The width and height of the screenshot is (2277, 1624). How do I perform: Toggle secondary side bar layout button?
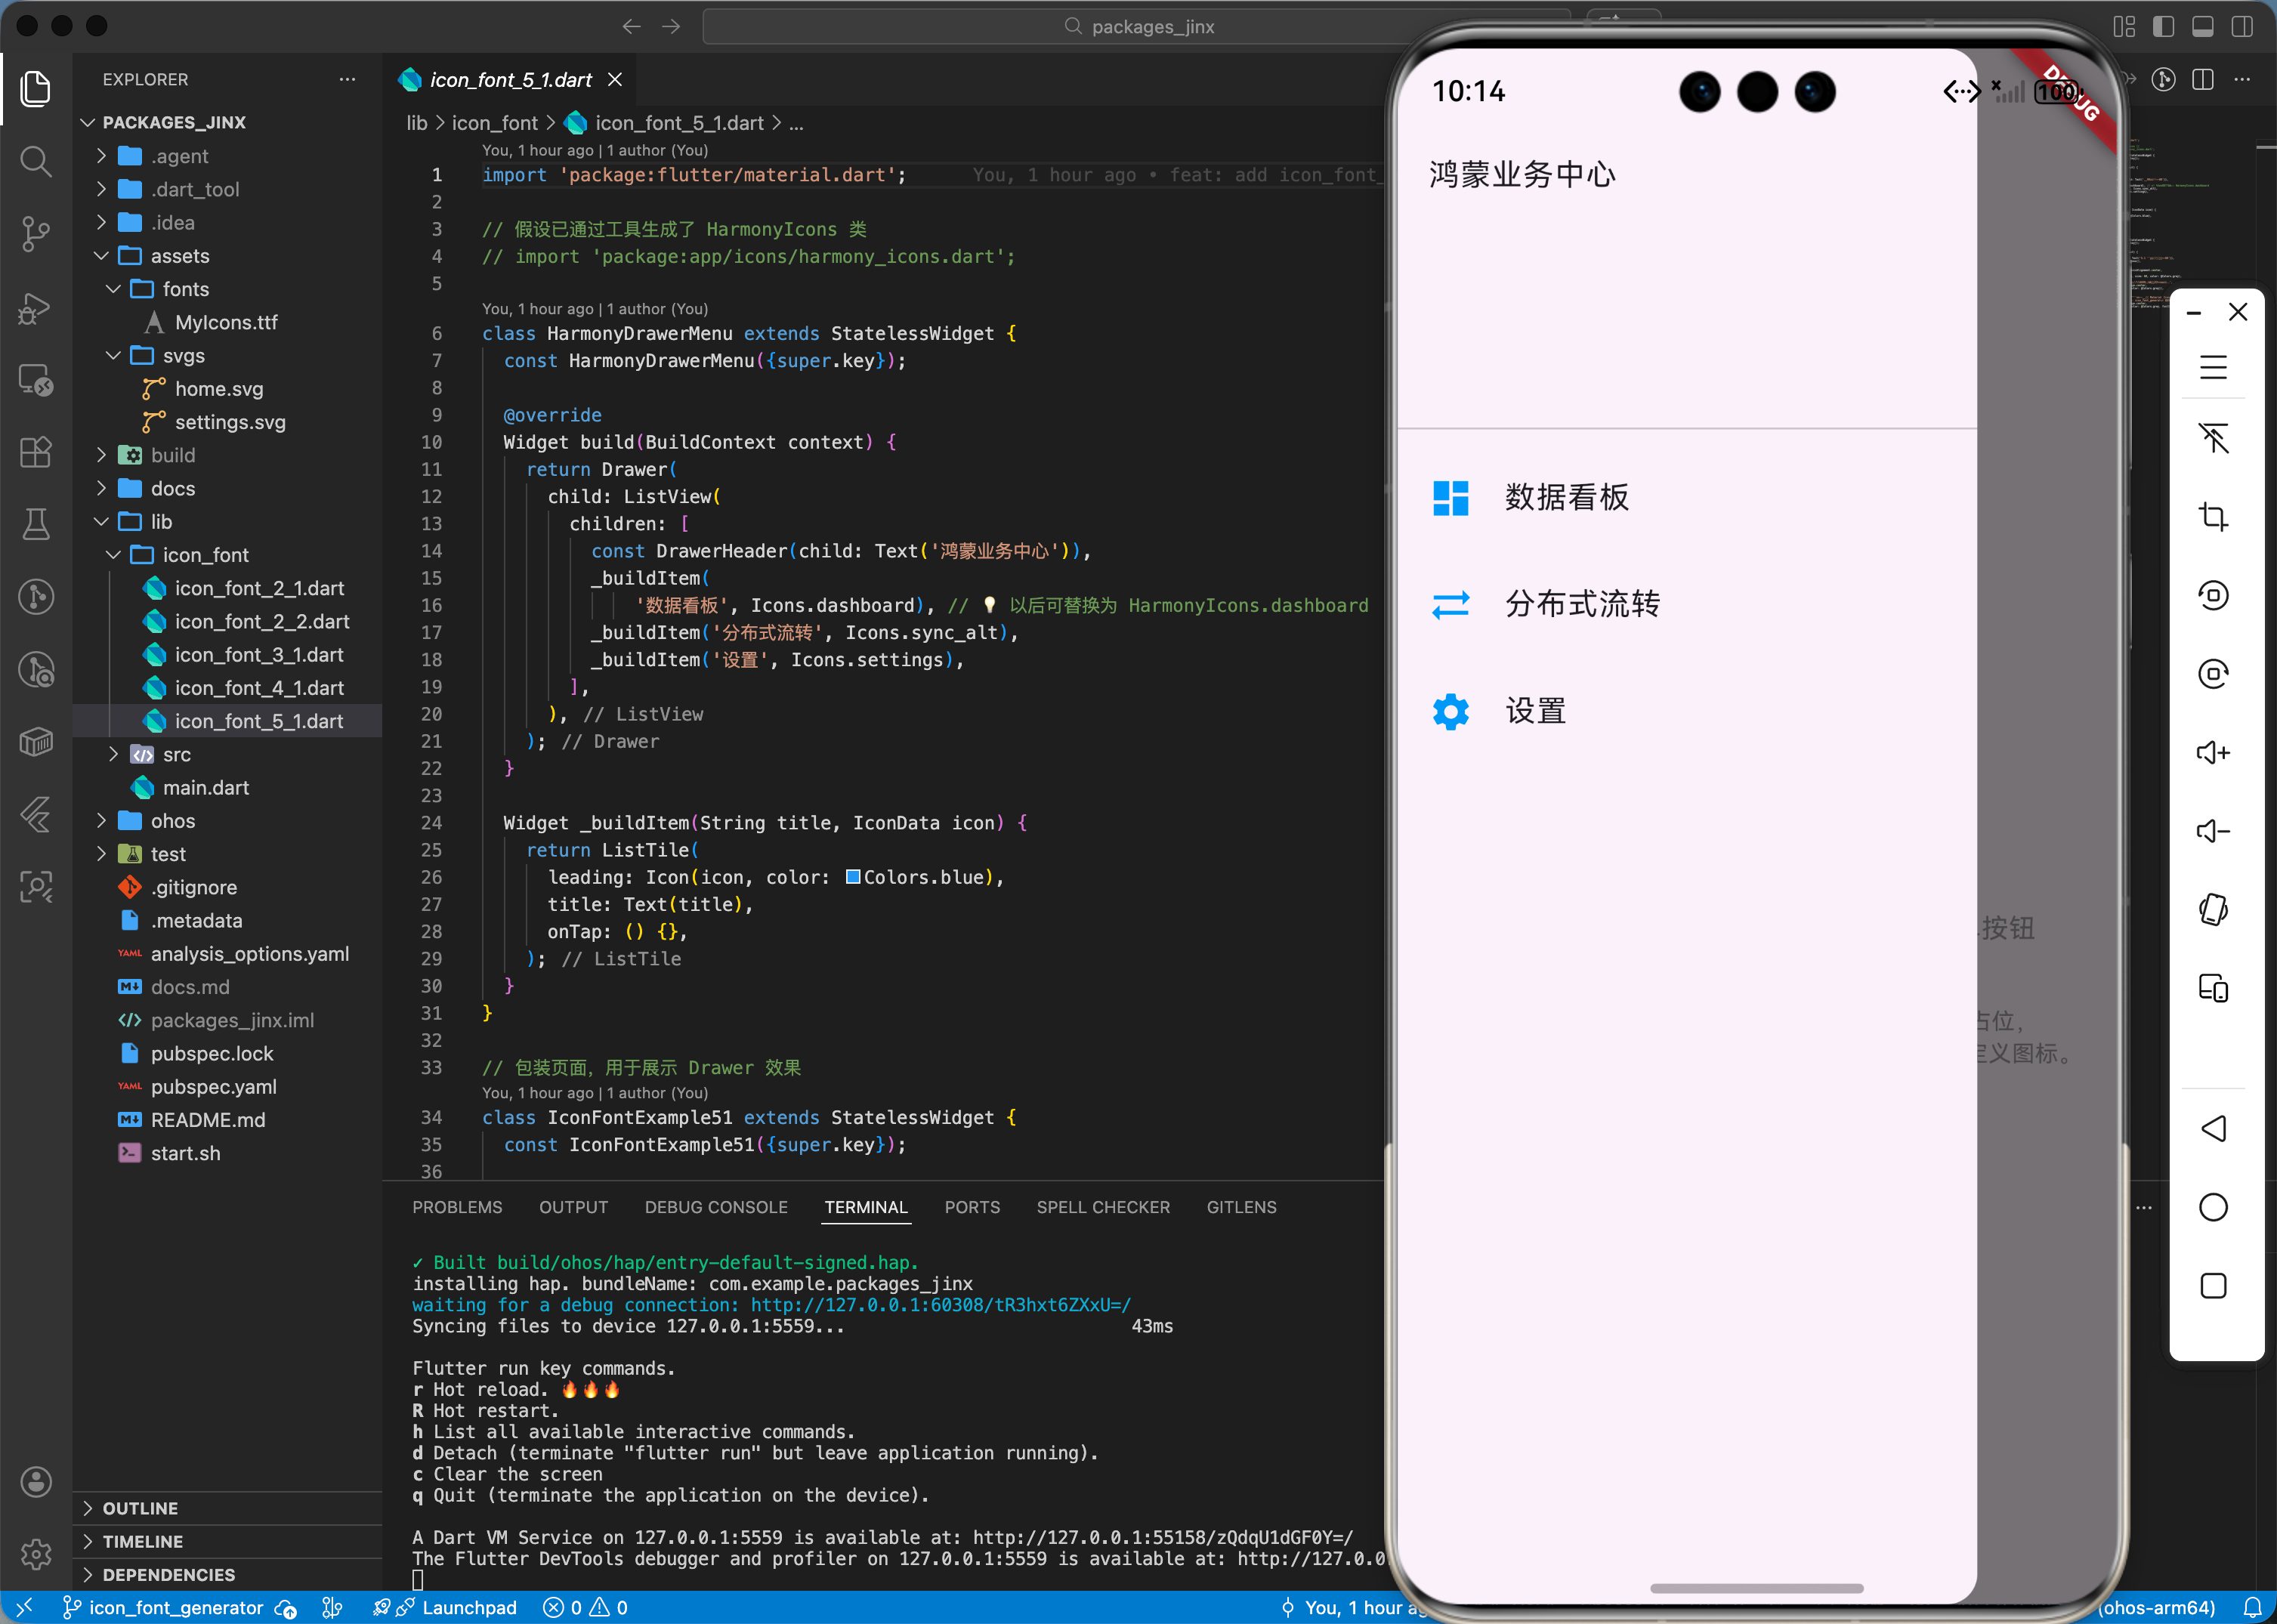click(2241, 27)
